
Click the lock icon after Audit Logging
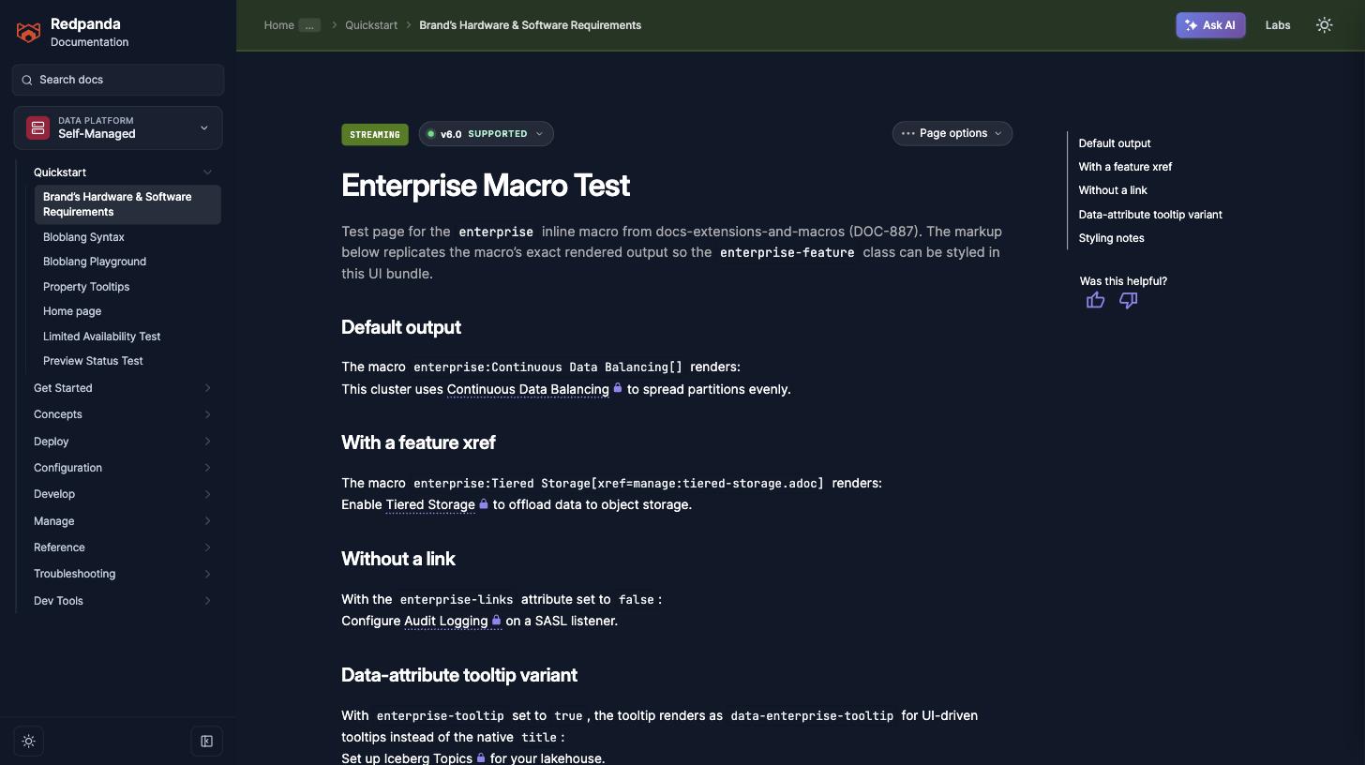[497, 620]
